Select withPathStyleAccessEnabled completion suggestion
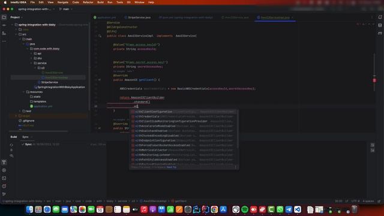The width and height of the screenshot is (384, 216). pos(182,160)
